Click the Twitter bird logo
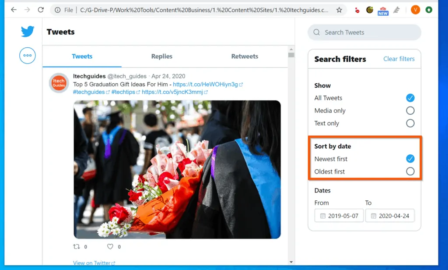The width and height of the screenshot is (448, 270). [x=27, y=31]
